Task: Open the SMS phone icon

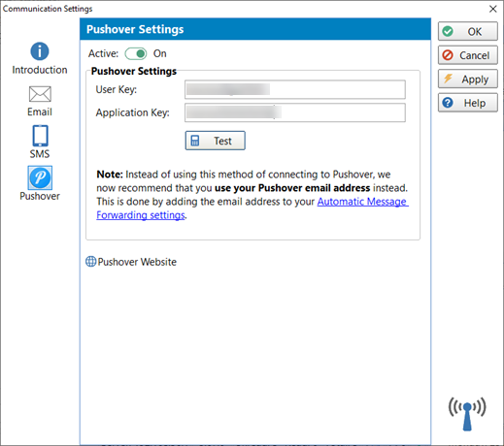Action: [x=40, y=136]
